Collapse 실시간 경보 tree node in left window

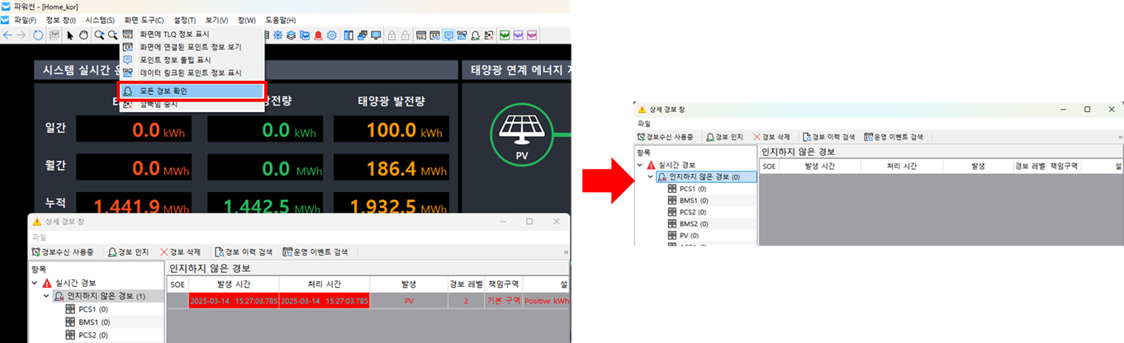coord(35,283)
